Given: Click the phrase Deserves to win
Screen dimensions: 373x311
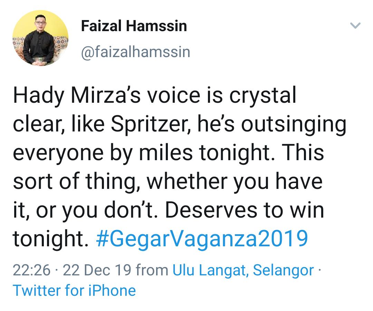Looking at the screenshot, I should [245, 210].
